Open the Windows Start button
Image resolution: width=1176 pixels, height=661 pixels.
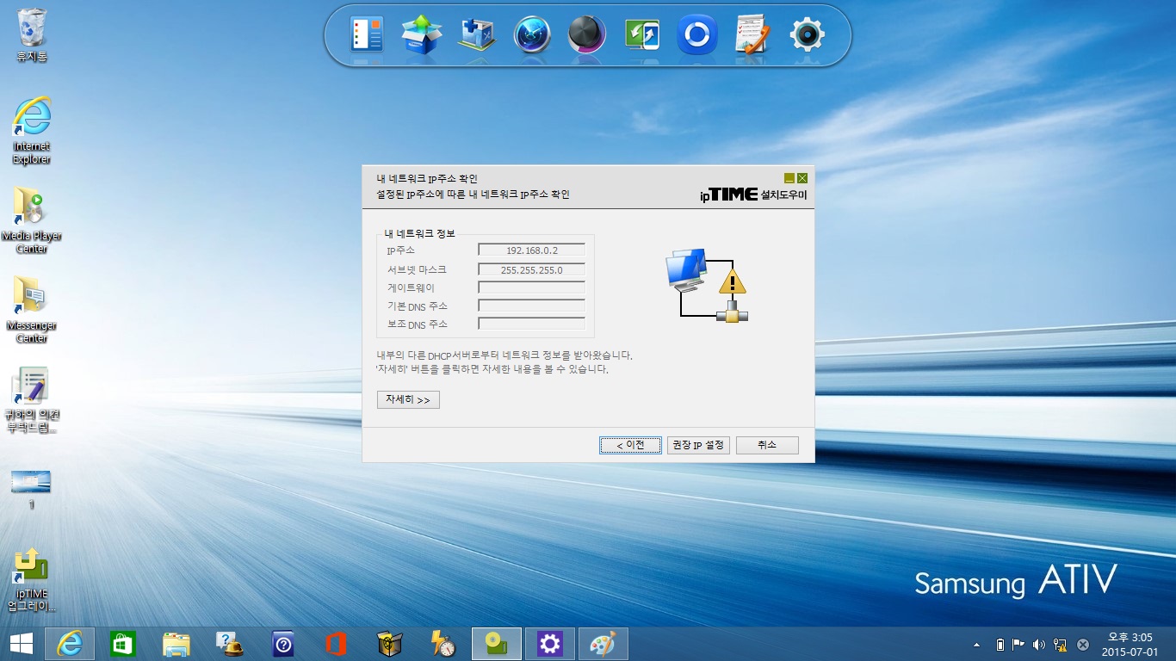(22, 644)
